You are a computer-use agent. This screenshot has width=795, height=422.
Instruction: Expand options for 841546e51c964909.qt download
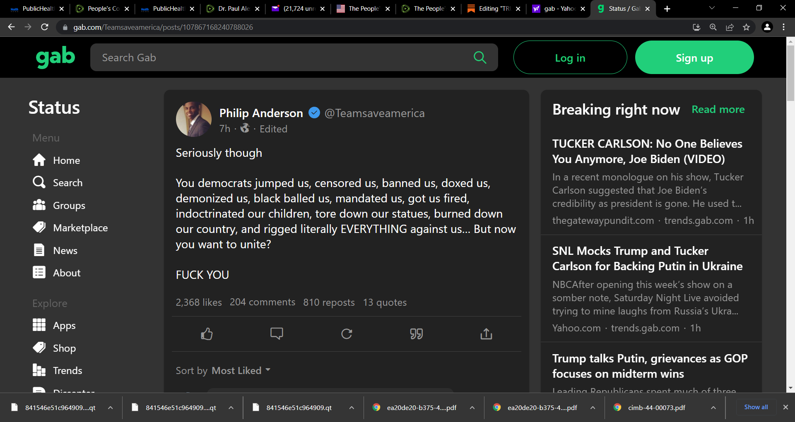click(352, 408)
